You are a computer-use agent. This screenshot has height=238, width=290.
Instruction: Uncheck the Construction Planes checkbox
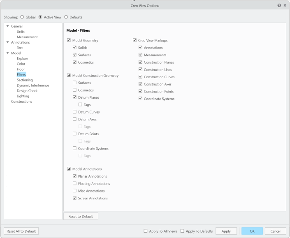pyautogui.click(x=140, y=62)
